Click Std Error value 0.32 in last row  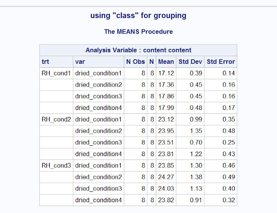tap(229, 200)
